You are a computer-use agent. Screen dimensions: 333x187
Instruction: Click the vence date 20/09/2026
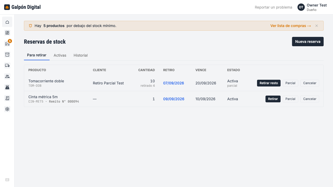(x=206, y=83)
